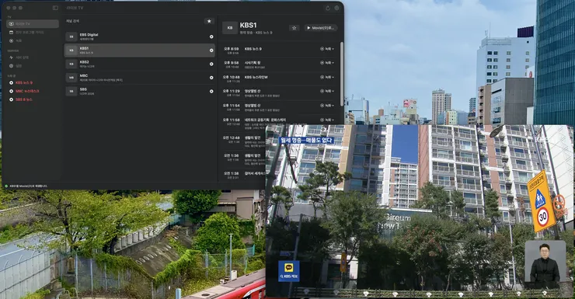Click the refresh icon in title bar
Viewport: 575px width, 299px height.
327,8
